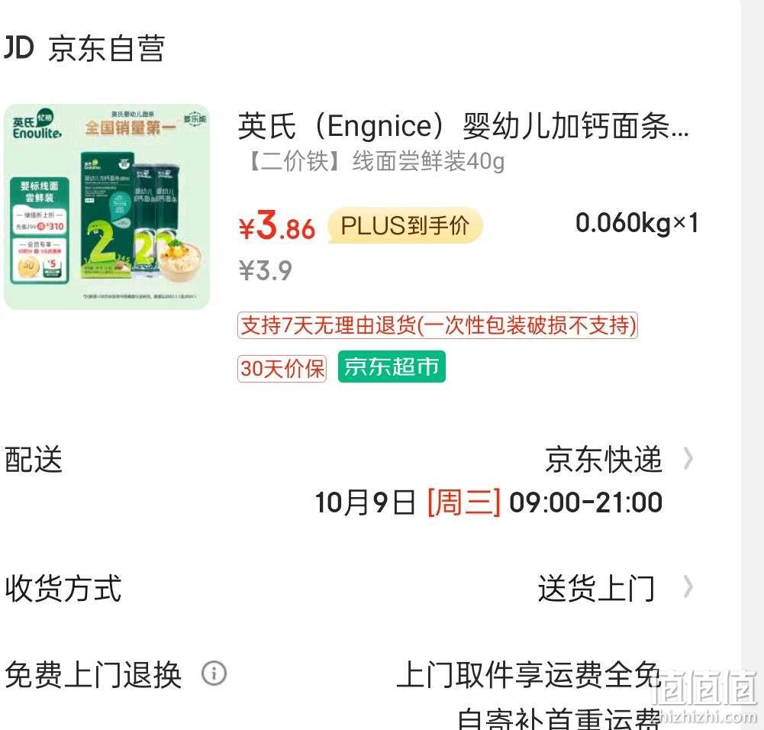Tap the 0.060kg×1 quantity label
The image size is (764, 730).
coord(637,223)
